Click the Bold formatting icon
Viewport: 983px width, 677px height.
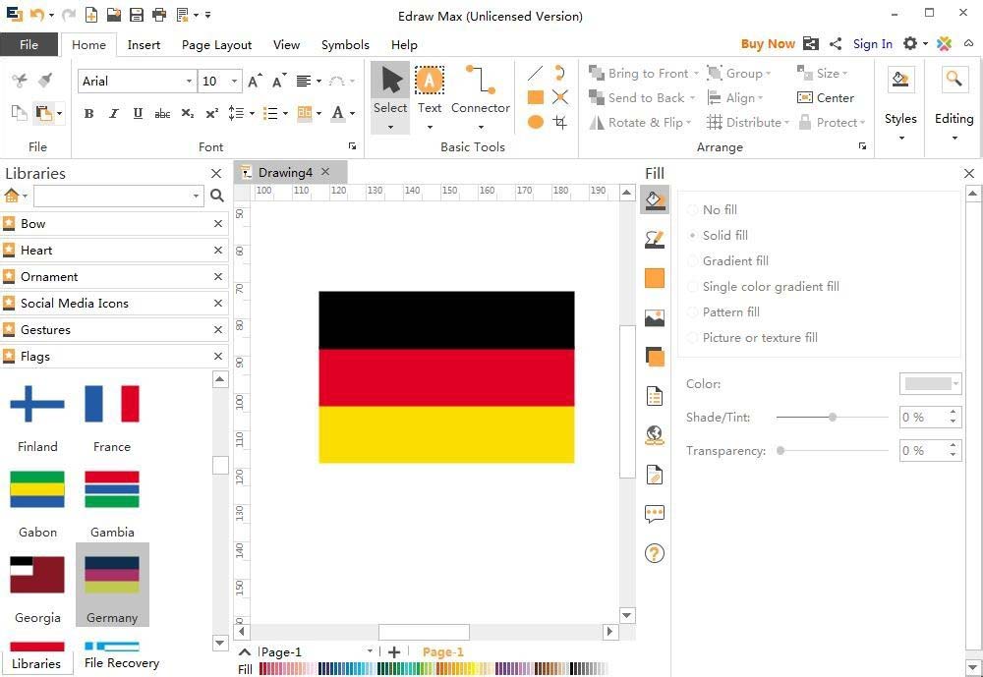point(88,113)
